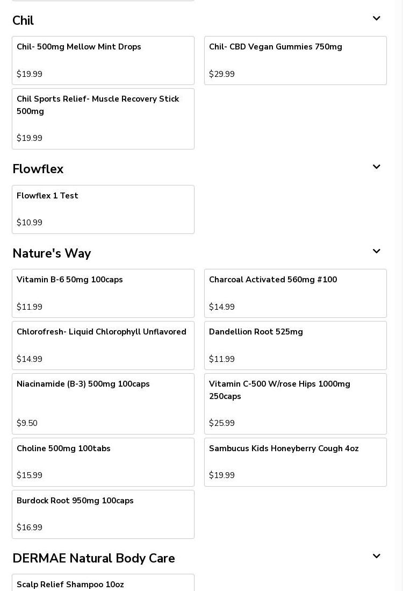Select Chil- CBD Vegan Gummies 750mg card
This screenshot has width=403, height=591.
[x=296, y=60]
